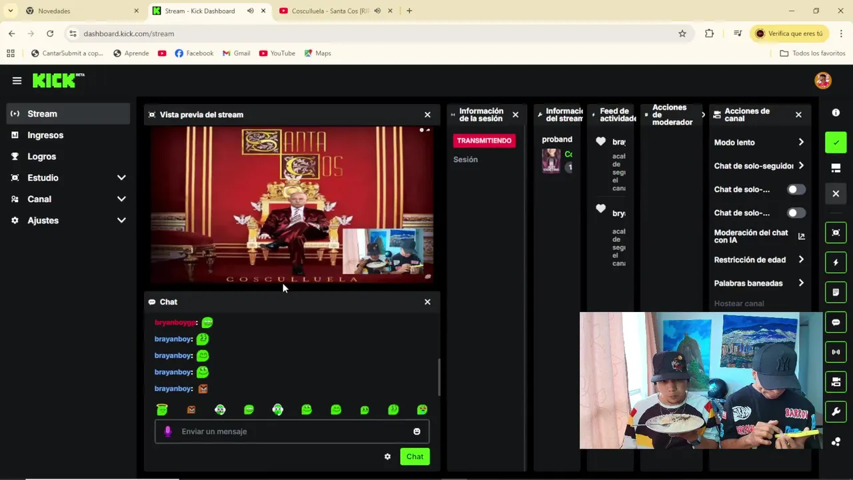Image resolution: width=853 pixels, height=480 pixels.
Task: Open chat settings gear icon
Action: (x=387, y=457)
